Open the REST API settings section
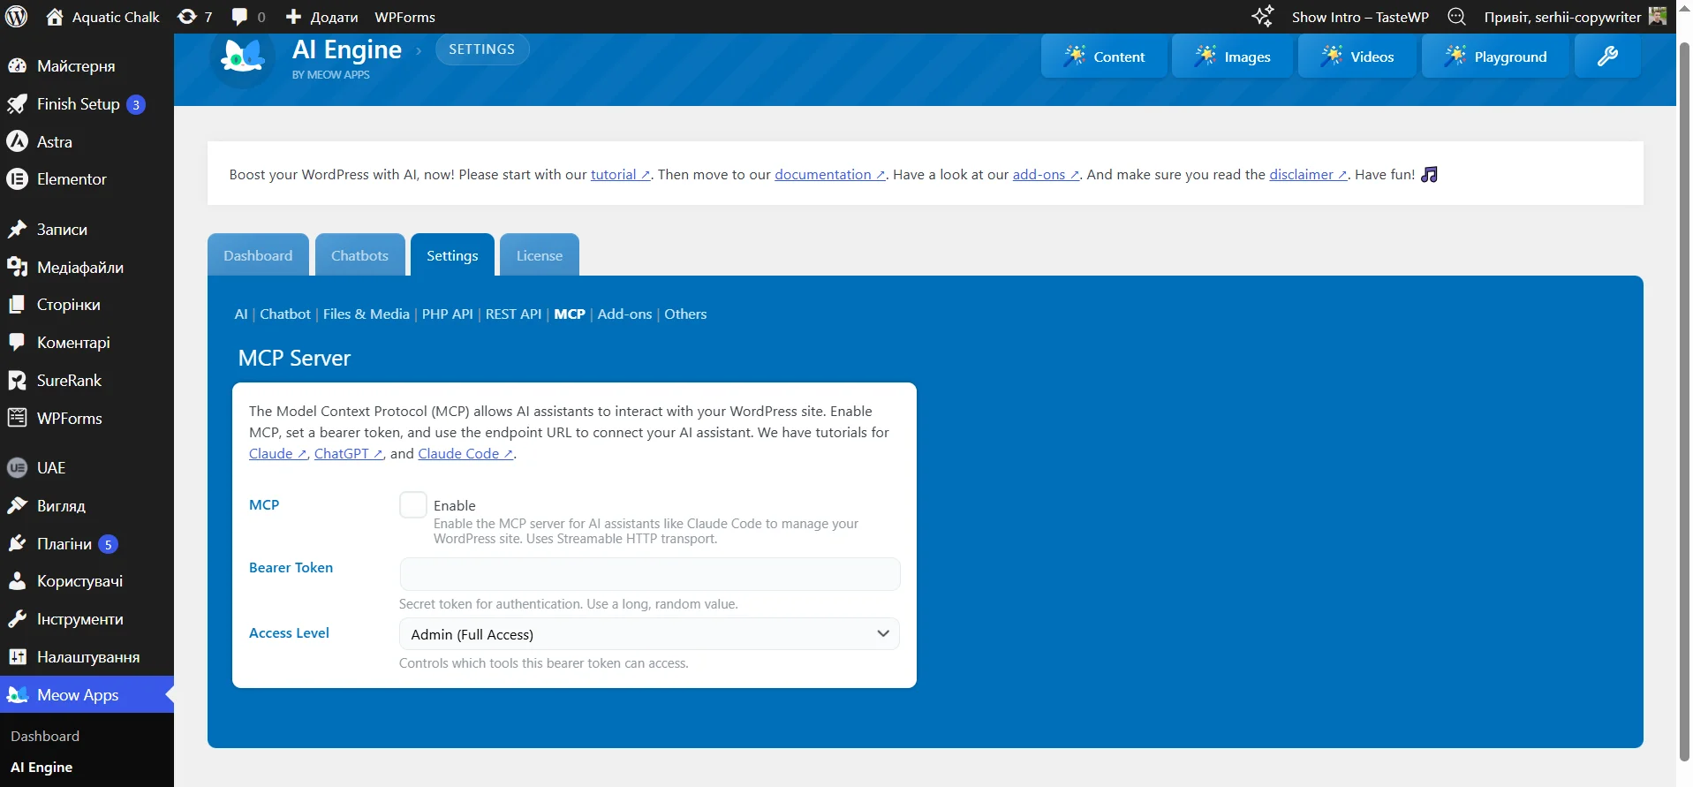1693x787 pixels. (x=513, y=314)
